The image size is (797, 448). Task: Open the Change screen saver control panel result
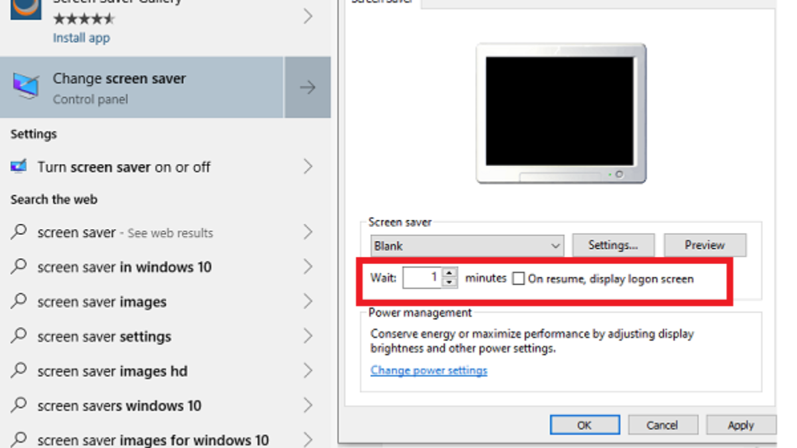pos(142,88)
